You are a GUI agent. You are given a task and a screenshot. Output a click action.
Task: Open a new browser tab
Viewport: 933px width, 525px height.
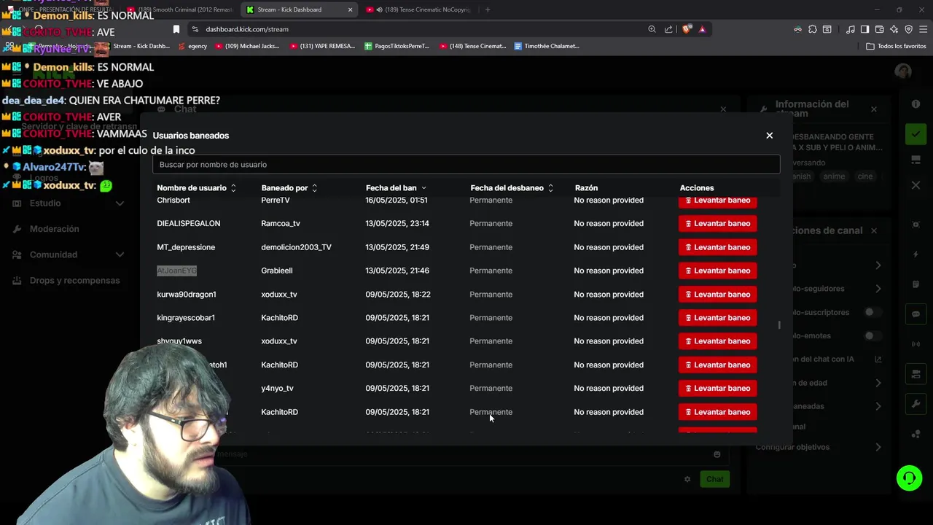tap(488, 9)
